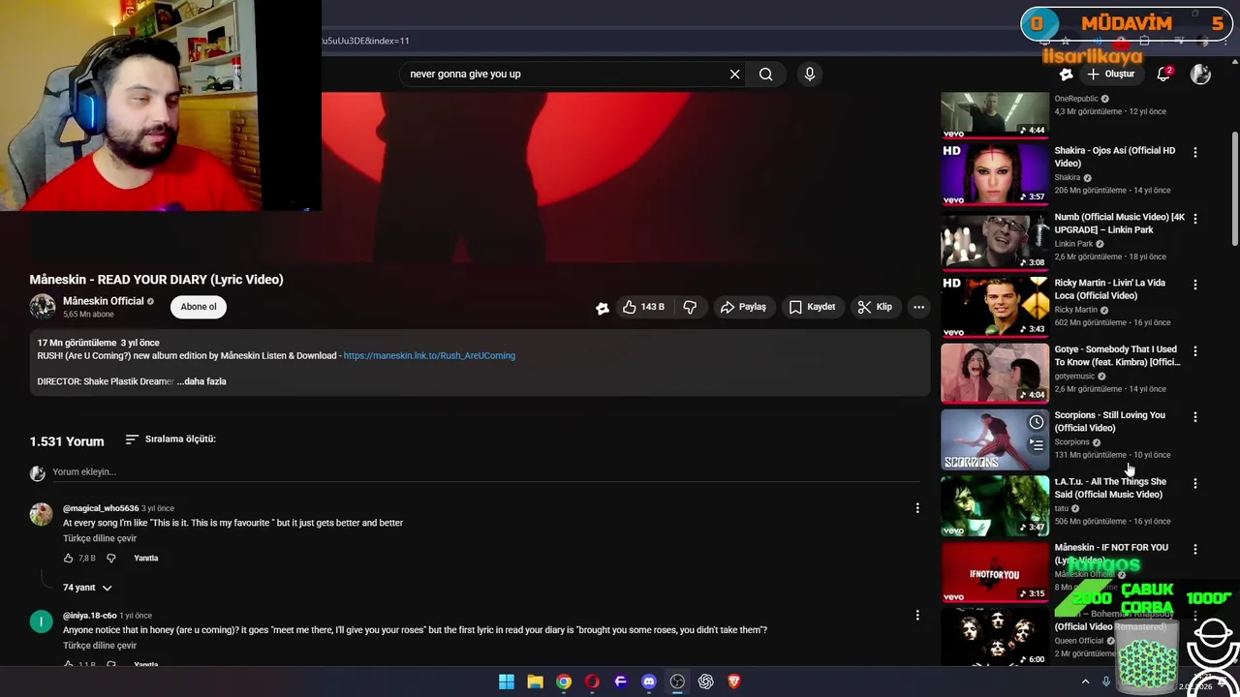1240x697 pixels.
Task: Expand the 74 yanıt replies
Action: point(88,588)
